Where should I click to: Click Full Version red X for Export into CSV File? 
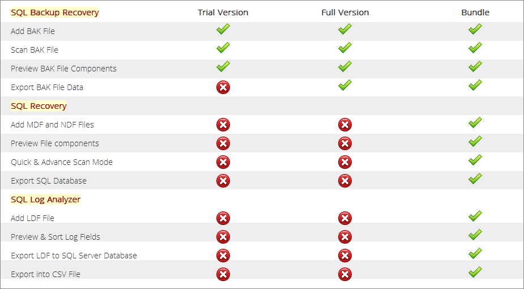(345, 274)
